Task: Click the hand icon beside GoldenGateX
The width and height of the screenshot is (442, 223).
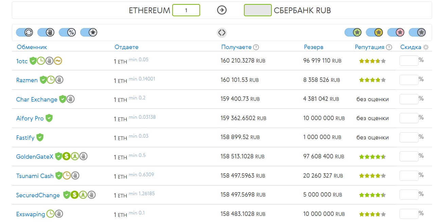Action: tap(84, 156)
